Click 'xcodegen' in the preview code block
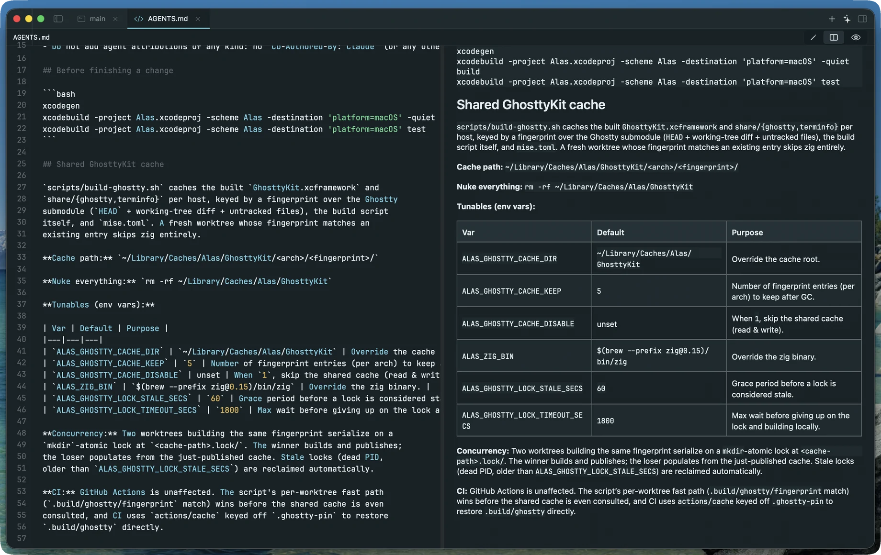This screenshot has width=881, height=555. point(475,51)
